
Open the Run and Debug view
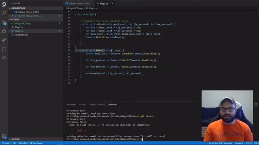(x=4, y=31)
